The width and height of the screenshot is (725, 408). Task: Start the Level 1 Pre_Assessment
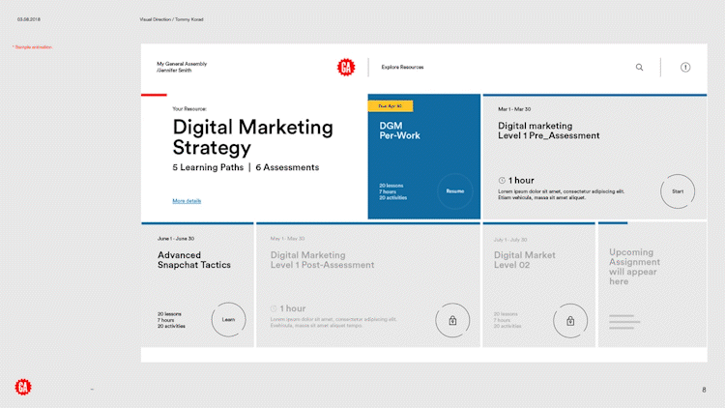pos(678,191)
